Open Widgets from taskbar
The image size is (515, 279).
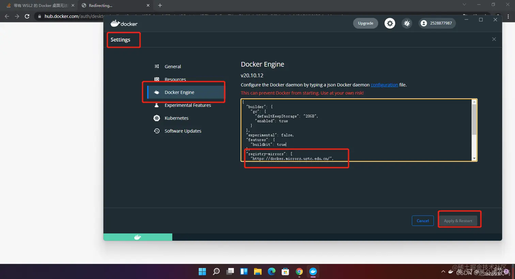244,272
